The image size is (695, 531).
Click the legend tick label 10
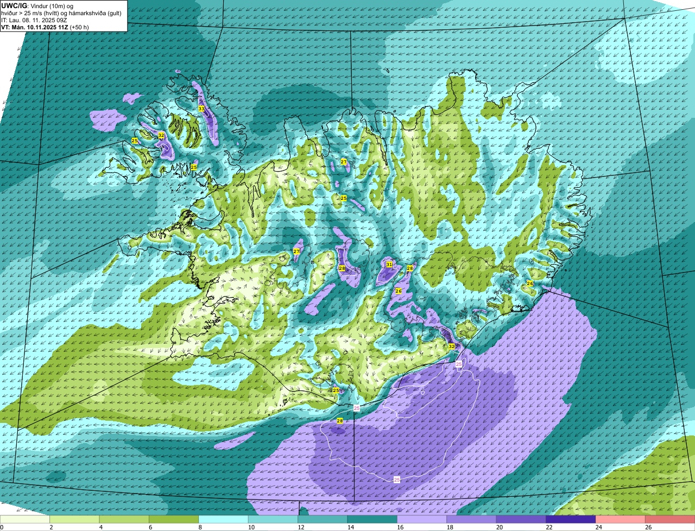(251, 527)
